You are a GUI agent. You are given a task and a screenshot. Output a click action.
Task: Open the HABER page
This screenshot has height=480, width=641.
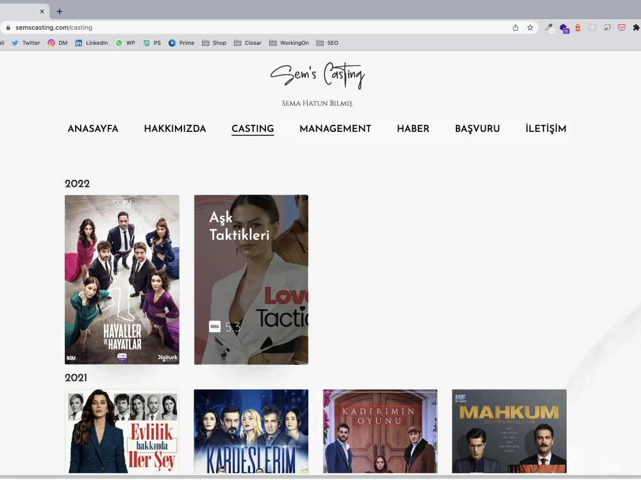tap(413, 129)
